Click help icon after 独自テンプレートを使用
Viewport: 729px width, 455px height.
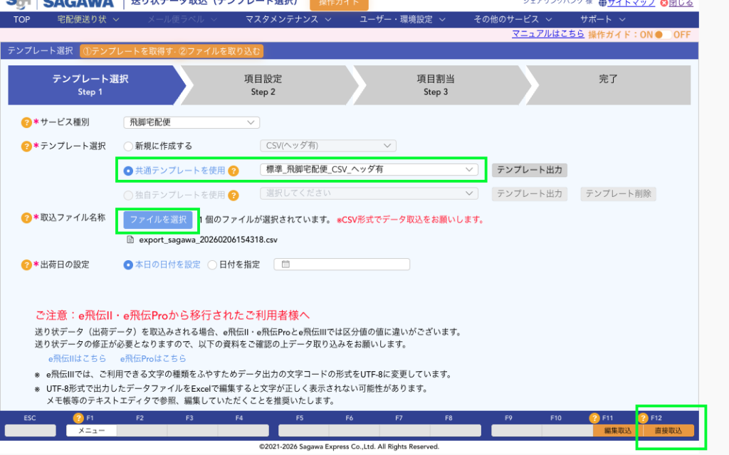click(233, 194)
